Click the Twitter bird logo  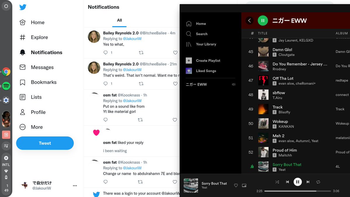(x=23, y=7)
